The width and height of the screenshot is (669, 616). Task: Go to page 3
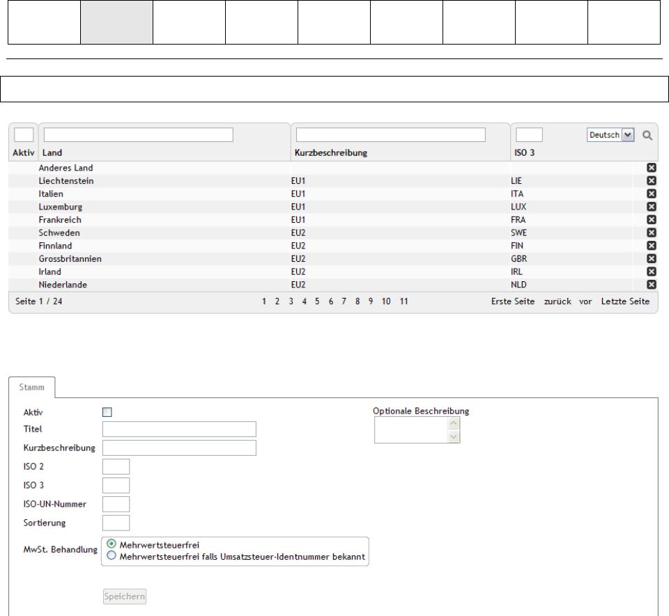point(291,301)
